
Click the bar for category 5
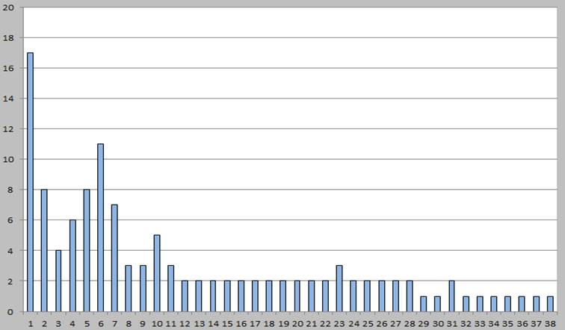point(87,251)
